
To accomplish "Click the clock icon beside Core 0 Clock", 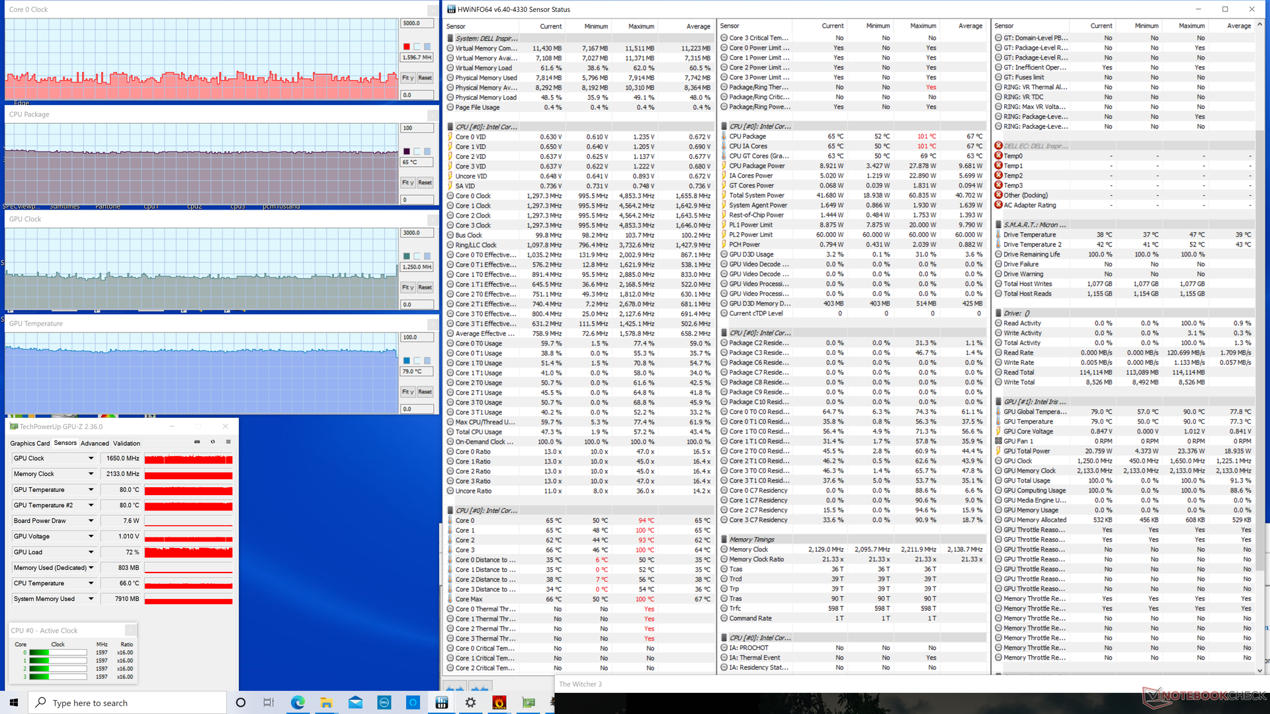I will click(450, 196).
